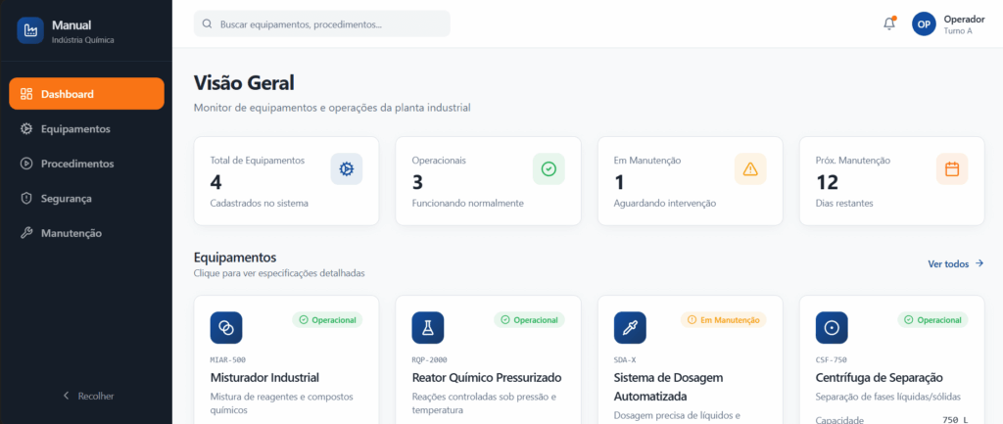Click the Operacionais count 3

tap(417, 182)
